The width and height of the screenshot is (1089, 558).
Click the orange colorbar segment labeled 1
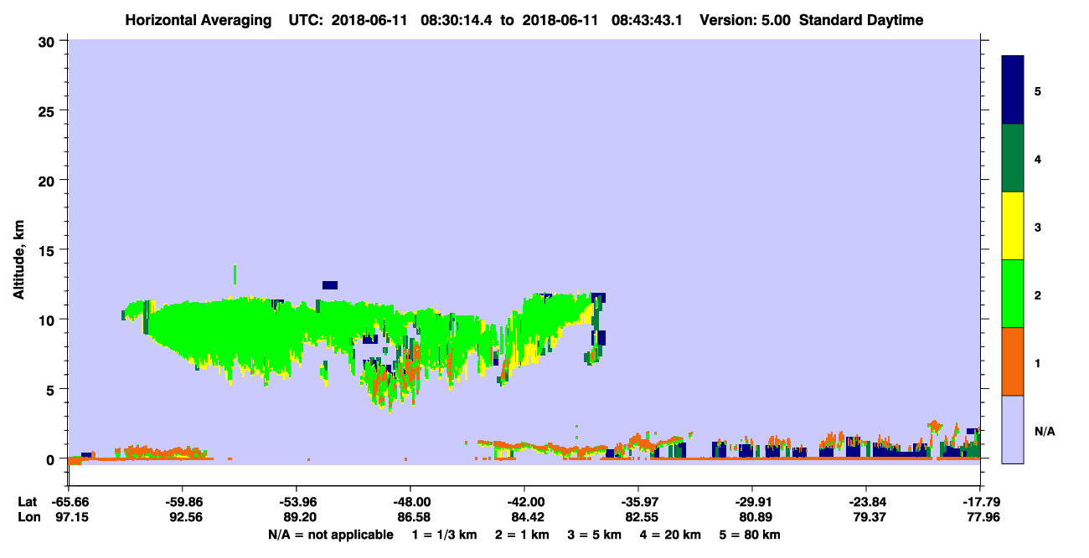point(1013,361)
